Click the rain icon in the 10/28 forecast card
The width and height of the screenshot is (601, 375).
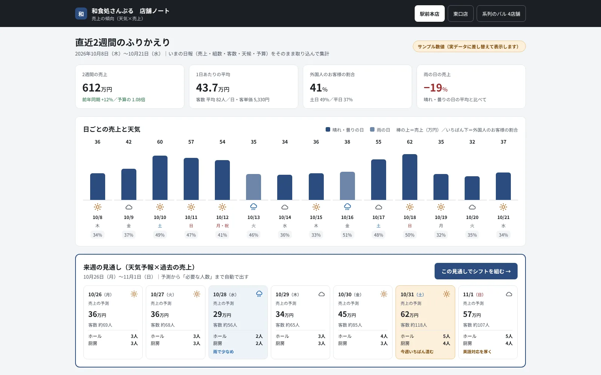(259, 294)
